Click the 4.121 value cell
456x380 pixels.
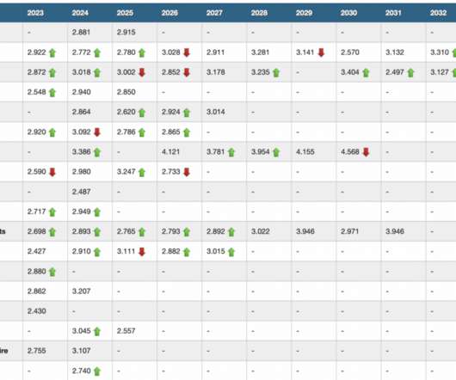(x=170, y=151)
